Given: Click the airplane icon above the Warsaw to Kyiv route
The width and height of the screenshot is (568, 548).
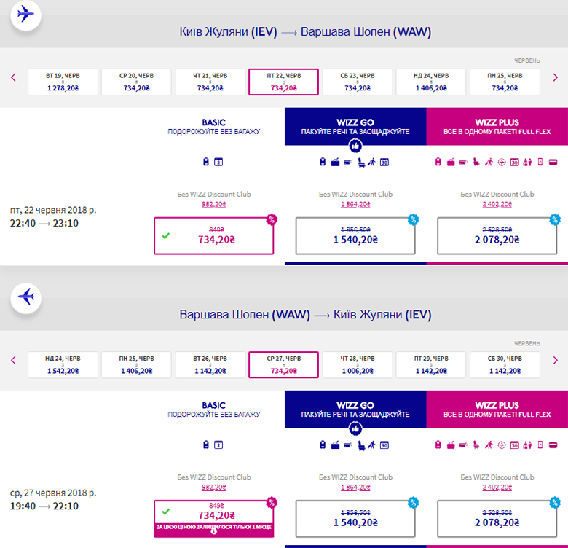Looking at the screenshot, I should 26,297.
